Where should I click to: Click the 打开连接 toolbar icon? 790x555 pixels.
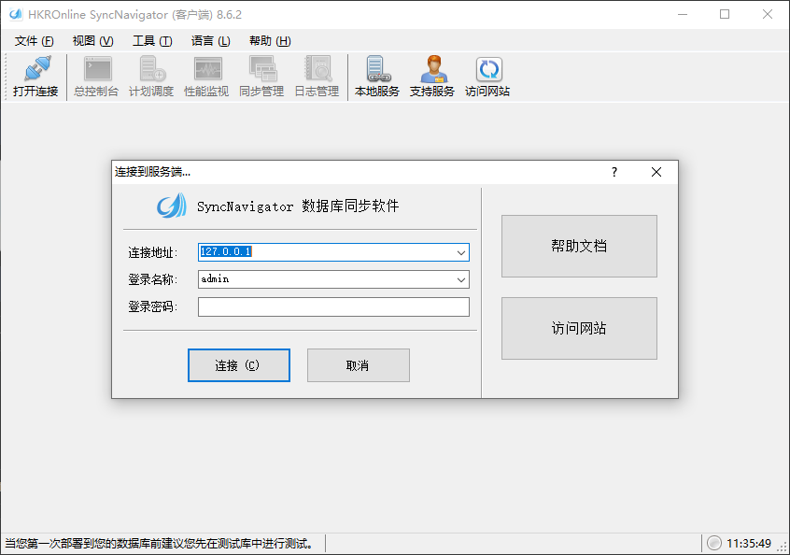pos(35,69)
